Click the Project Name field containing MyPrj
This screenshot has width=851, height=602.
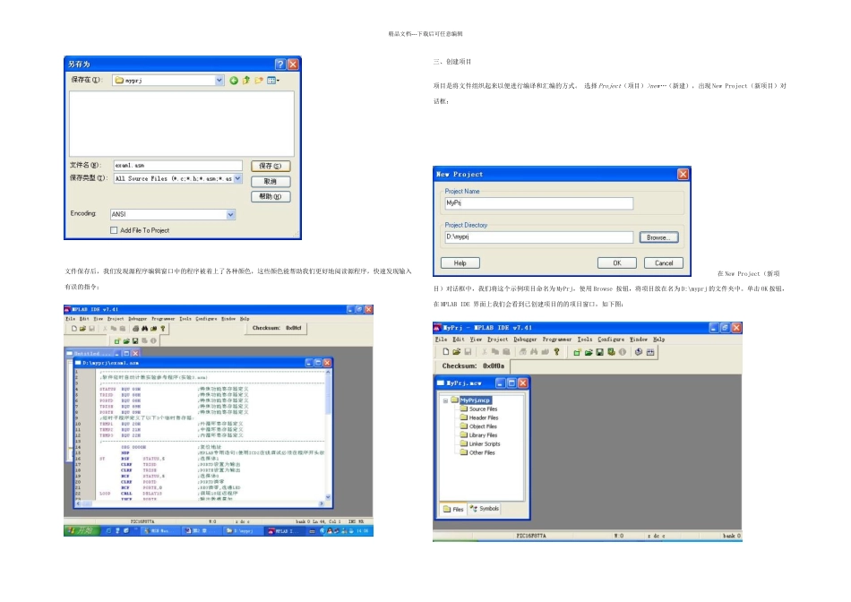[537, 203]
